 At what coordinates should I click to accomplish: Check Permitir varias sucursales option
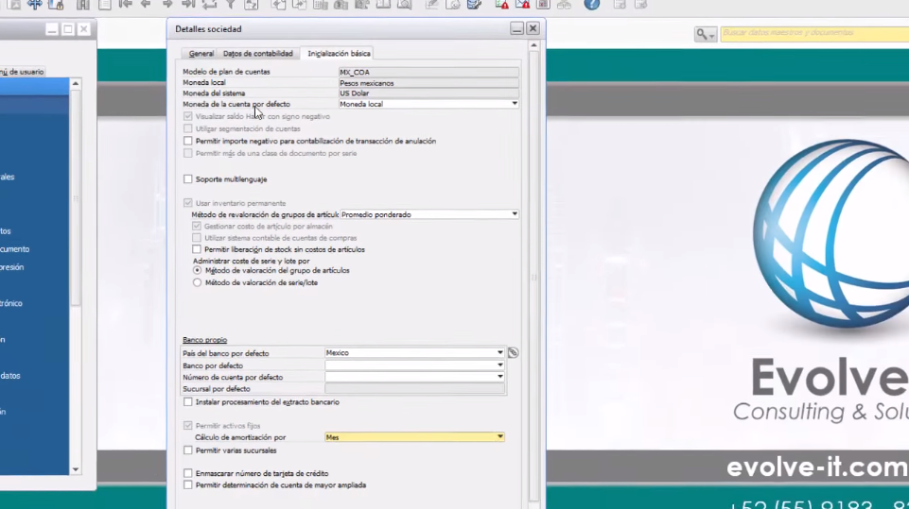[x=188, y=450]
